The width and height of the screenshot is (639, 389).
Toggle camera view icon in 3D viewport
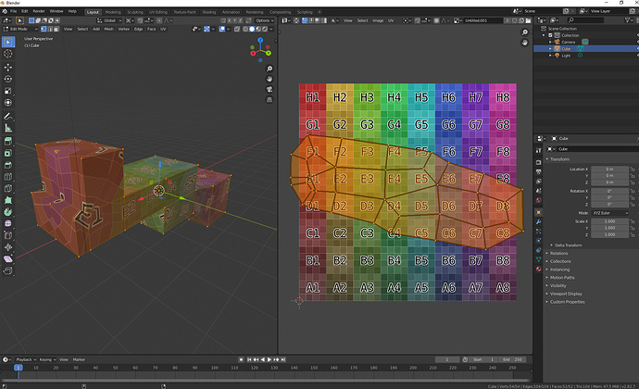(269, 89)
